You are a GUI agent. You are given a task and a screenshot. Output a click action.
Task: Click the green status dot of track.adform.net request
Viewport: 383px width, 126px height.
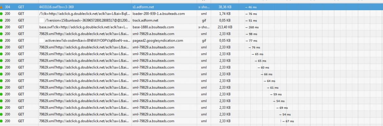click(x=2, y=20)
